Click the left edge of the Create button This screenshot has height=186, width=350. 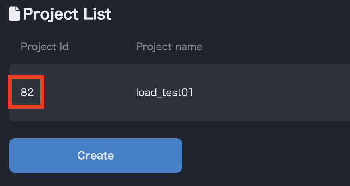14,155
